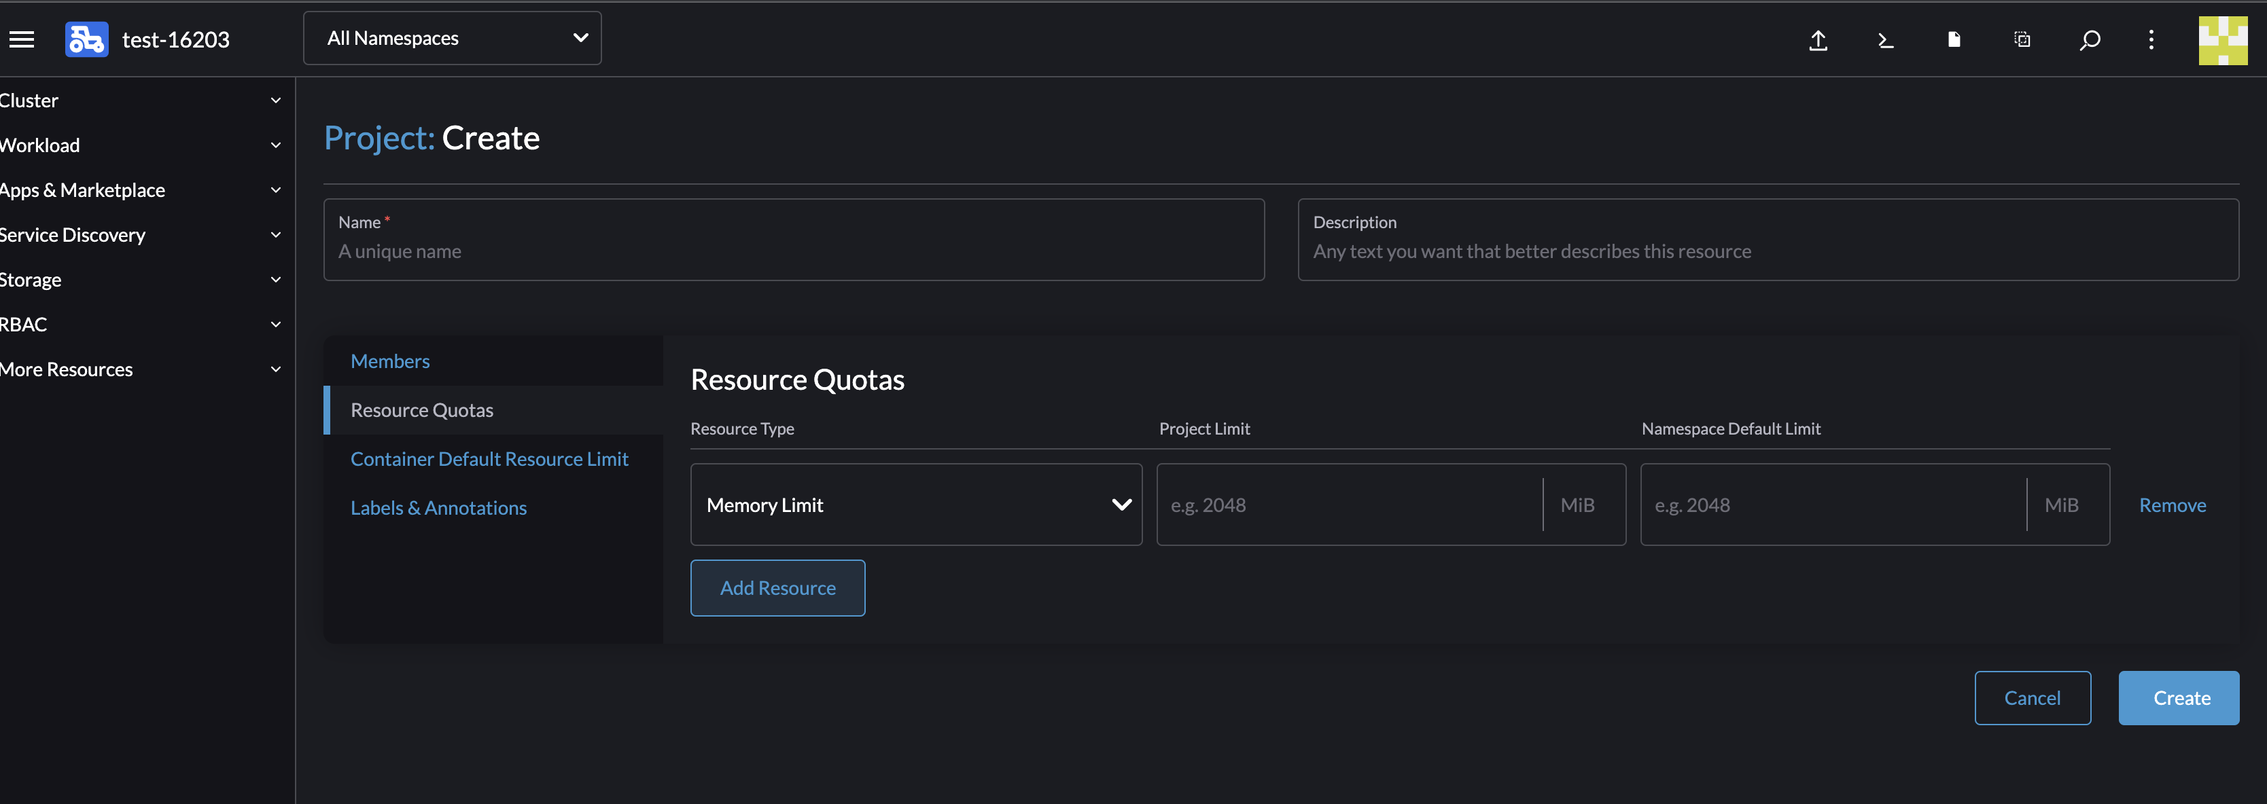Viewport: 2267px width, 804px height.
Task: Select the Labels & Annotations tab
Action: (x=438, y=507)
